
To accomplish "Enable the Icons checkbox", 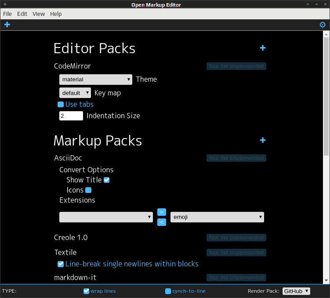I will point(88,190).
